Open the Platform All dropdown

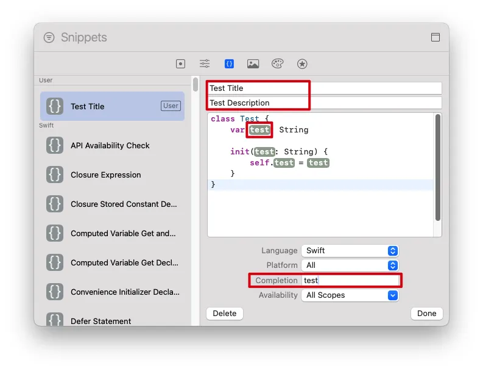350,265
